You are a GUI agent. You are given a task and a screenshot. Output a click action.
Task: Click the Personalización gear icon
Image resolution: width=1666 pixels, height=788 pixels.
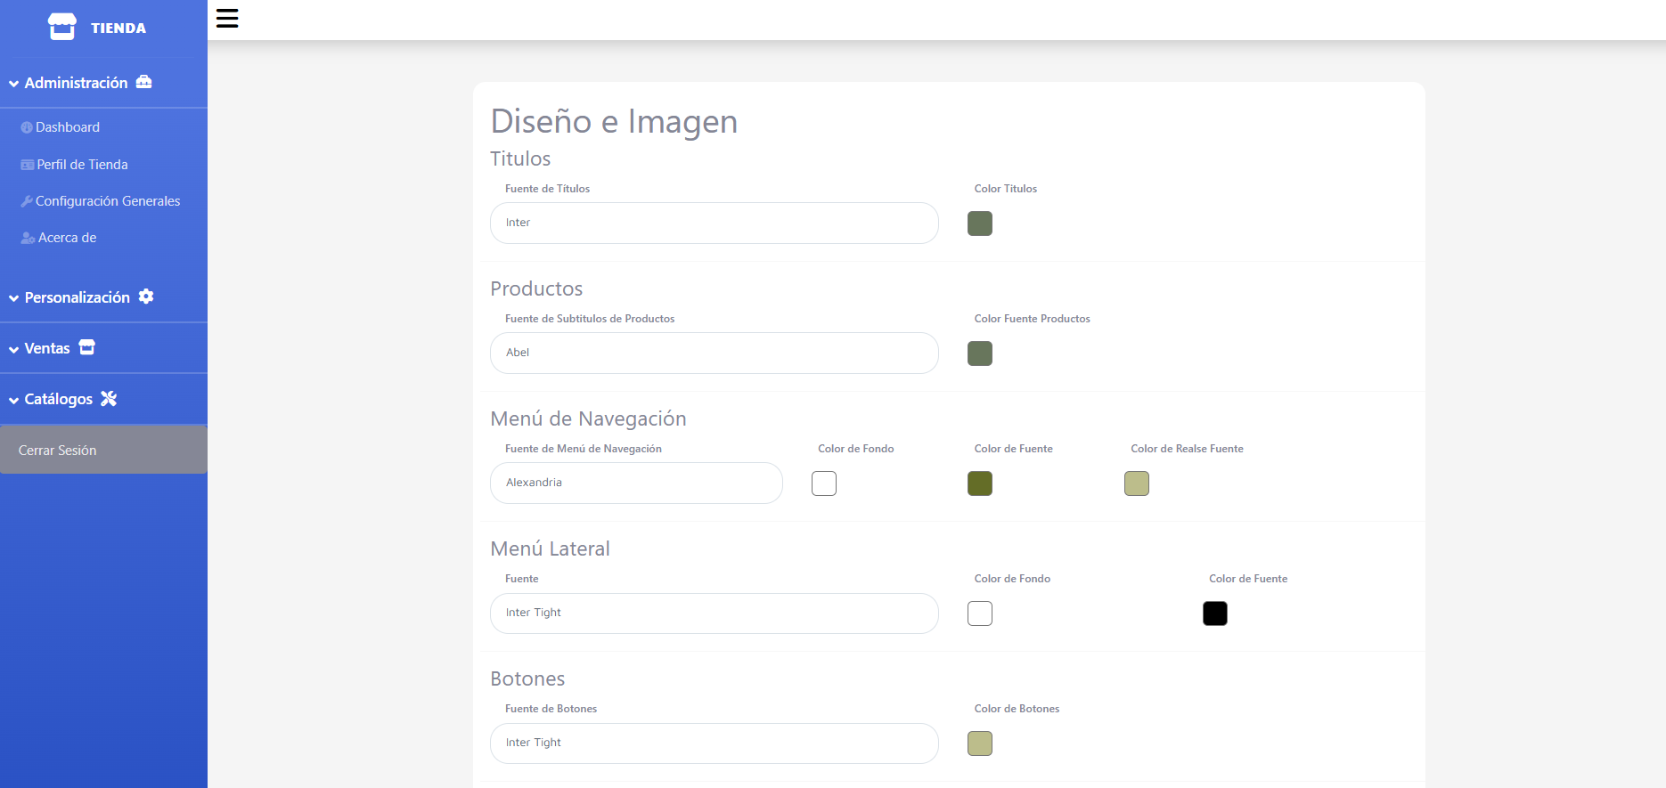pos(146,297)
